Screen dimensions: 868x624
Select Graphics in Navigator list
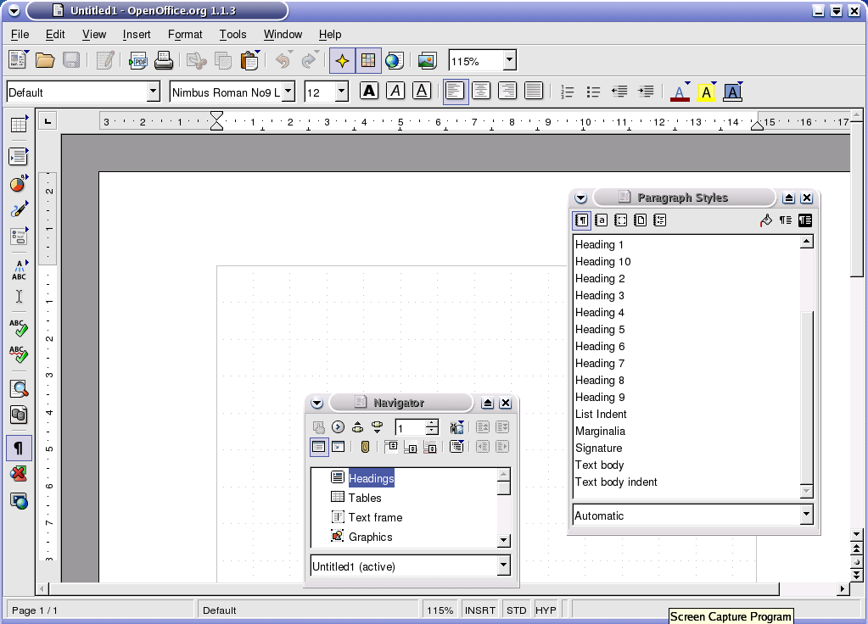click(370, 537)
